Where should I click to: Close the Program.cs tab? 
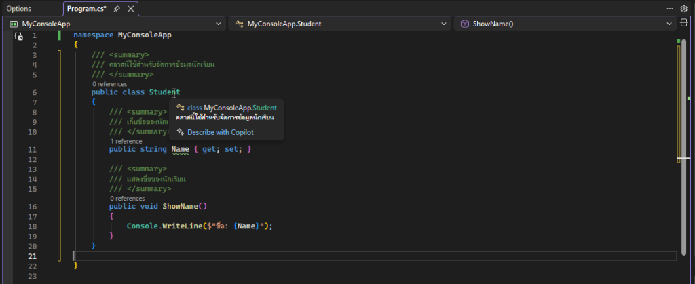pyautogui.click(x=130, y=9)
